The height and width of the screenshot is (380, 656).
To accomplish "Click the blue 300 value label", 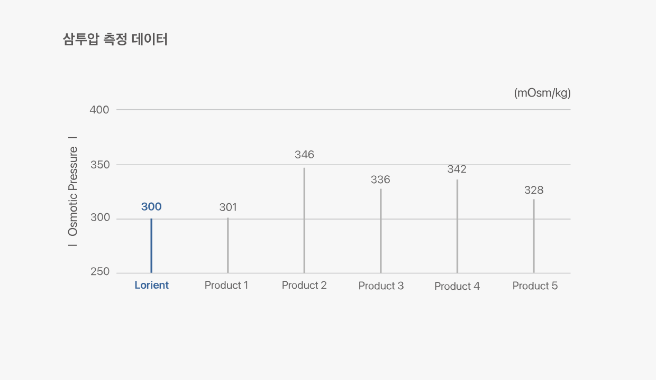I will click(x=151, y=207).
